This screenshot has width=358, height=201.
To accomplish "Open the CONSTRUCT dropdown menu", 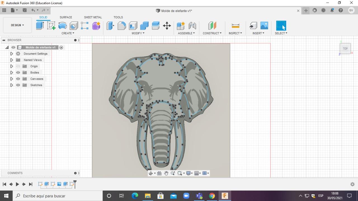I will pyautogui.click(x=212, y=33).
